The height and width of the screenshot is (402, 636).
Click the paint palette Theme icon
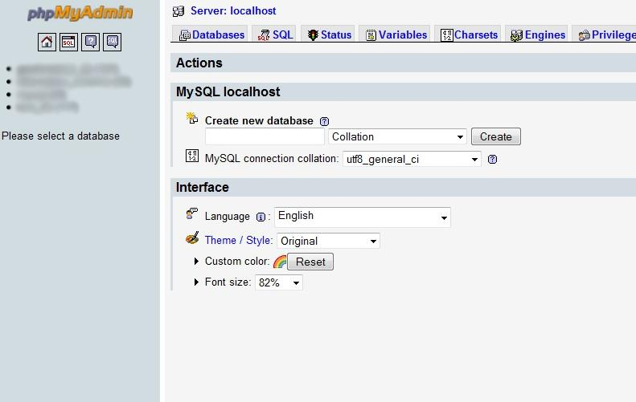tap(192, 238)
